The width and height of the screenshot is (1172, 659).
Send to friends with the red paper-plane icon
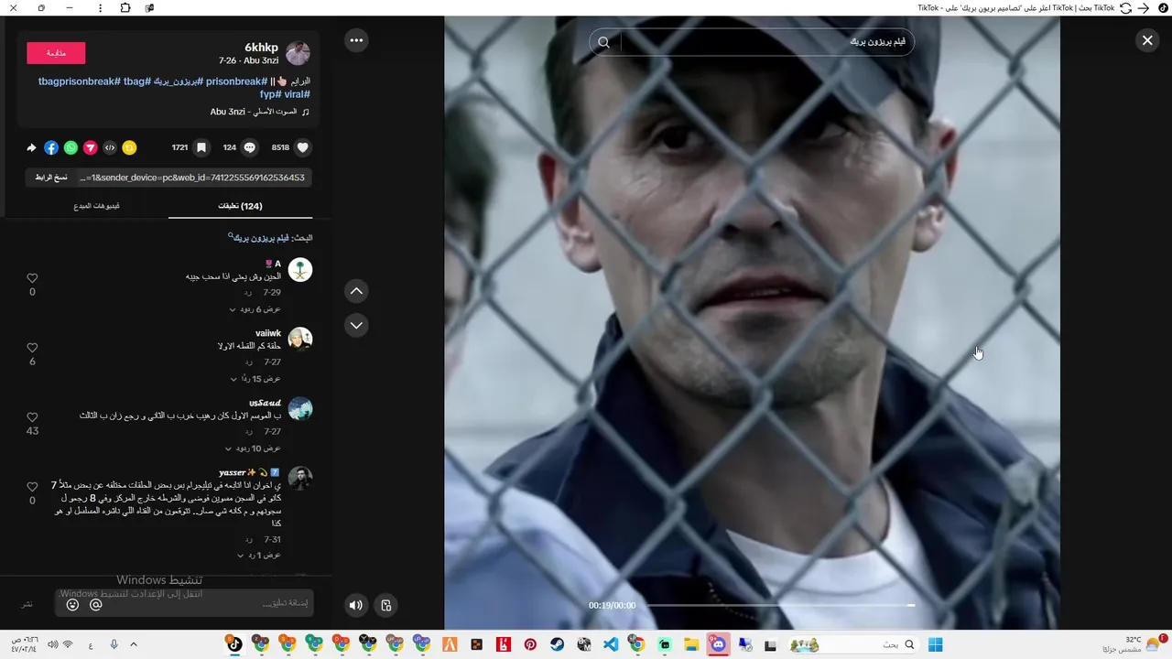coord(90,147)
